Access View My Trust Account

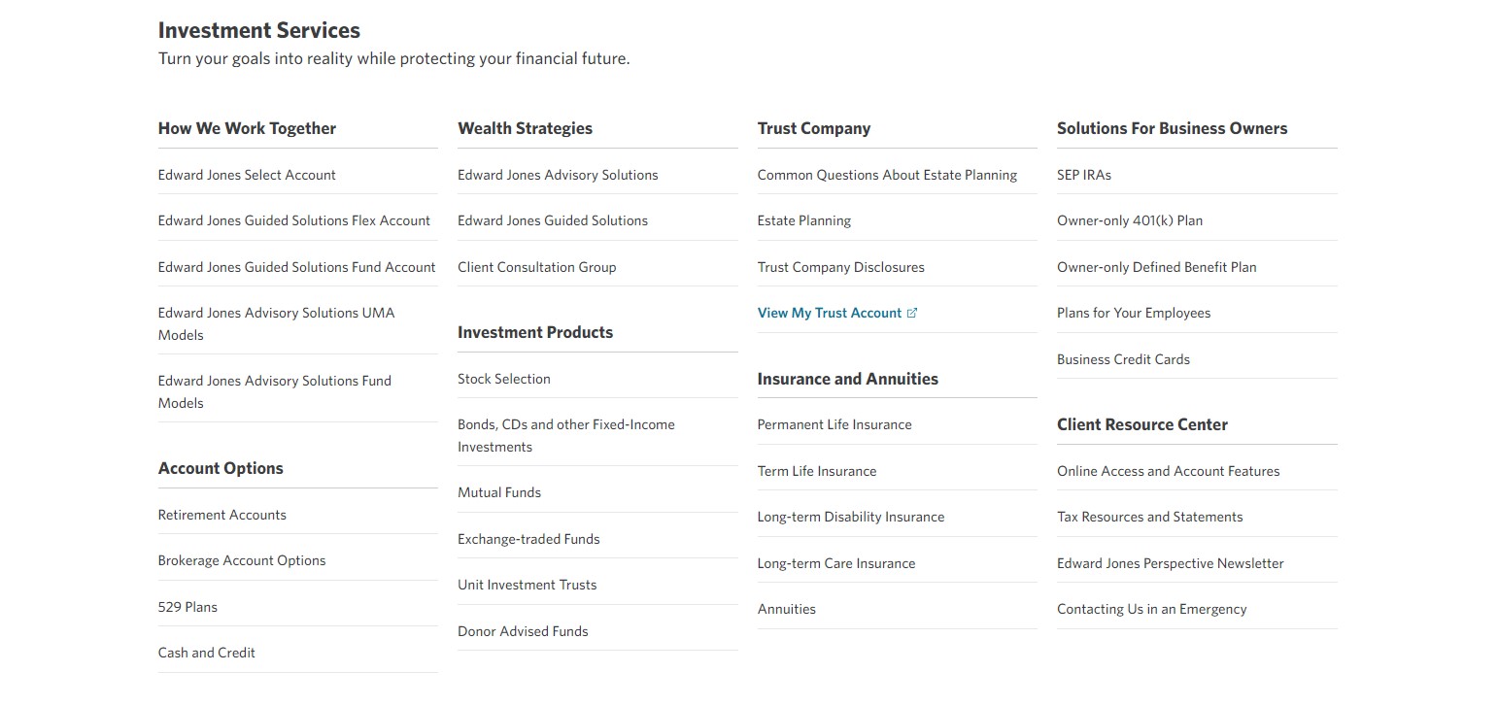click(x=828, y=312)
